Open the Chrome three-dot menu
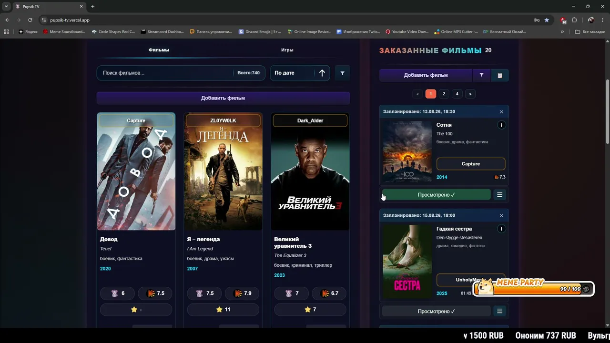Screen dimensions: 610x343 [602, 20]
